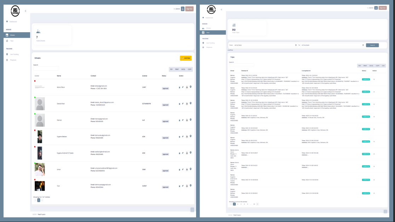Open the From date calendar picker
The width and height of the screenshot is (395, 222).
296,45
